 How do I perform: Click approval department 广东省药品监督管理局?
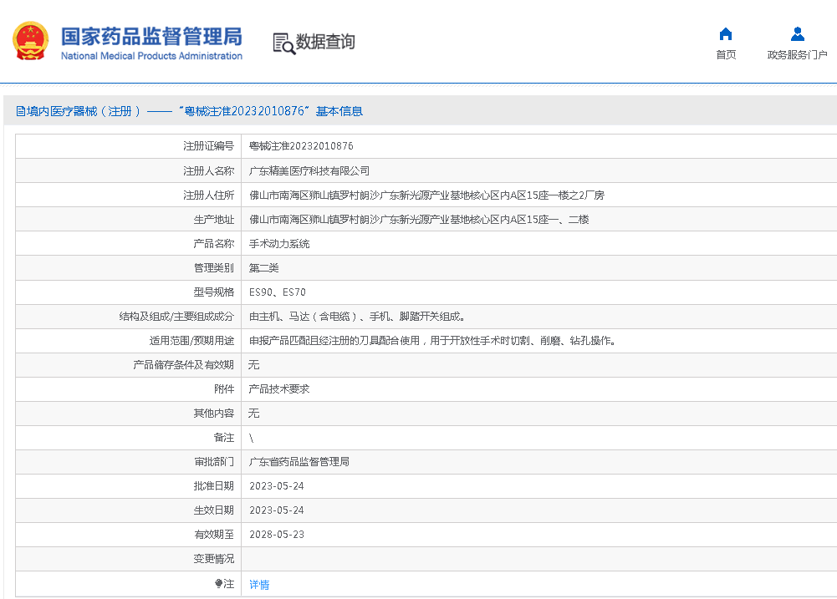coord(299,462)
